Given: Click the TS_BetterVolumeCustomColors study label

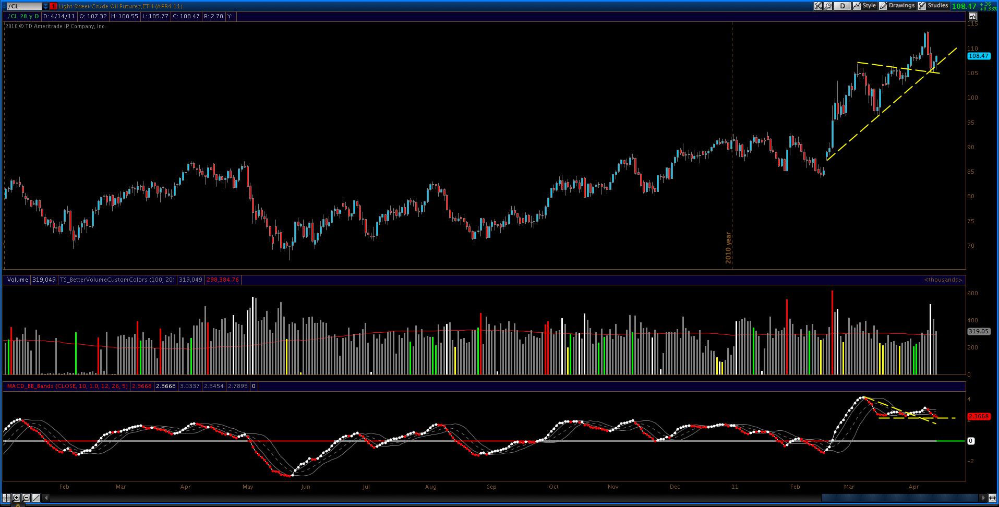Looking at the screenshot, I should [117, 280].
